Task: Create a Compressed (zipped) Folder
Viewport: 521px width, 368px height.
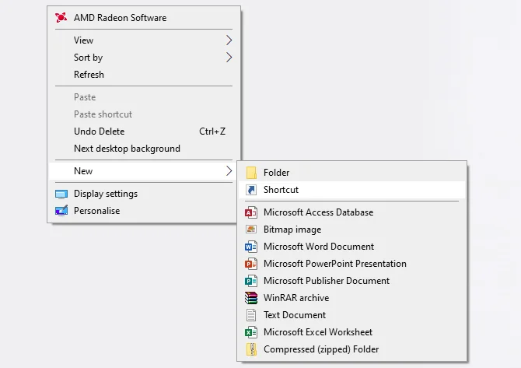Action: (352, 349)
